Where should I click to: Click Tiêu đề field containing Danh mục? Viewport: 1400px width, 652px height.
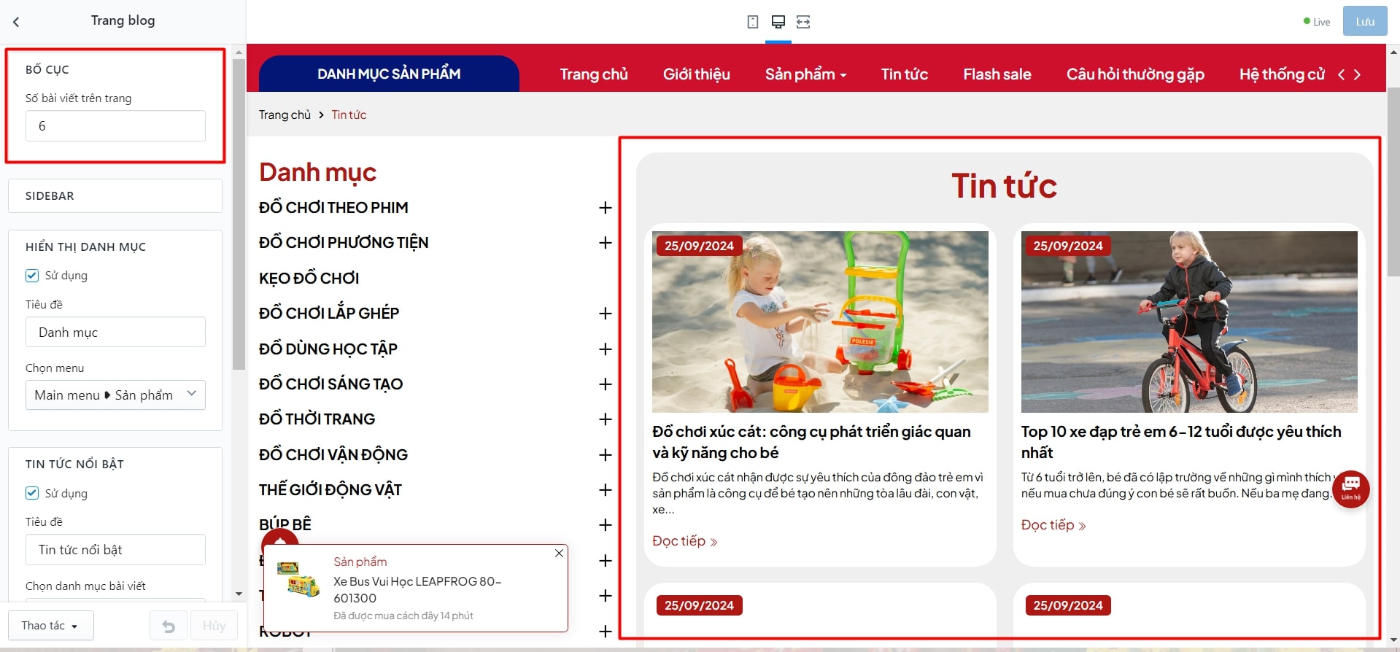115,332
